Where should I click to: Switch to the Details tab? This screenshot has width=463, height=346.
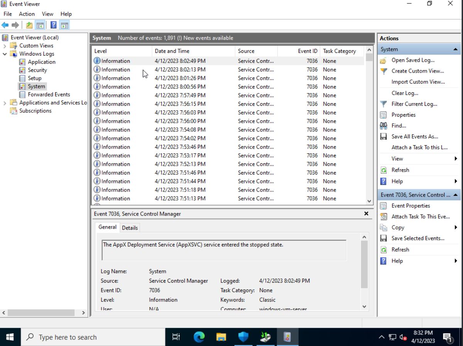(x=130, y=227)
